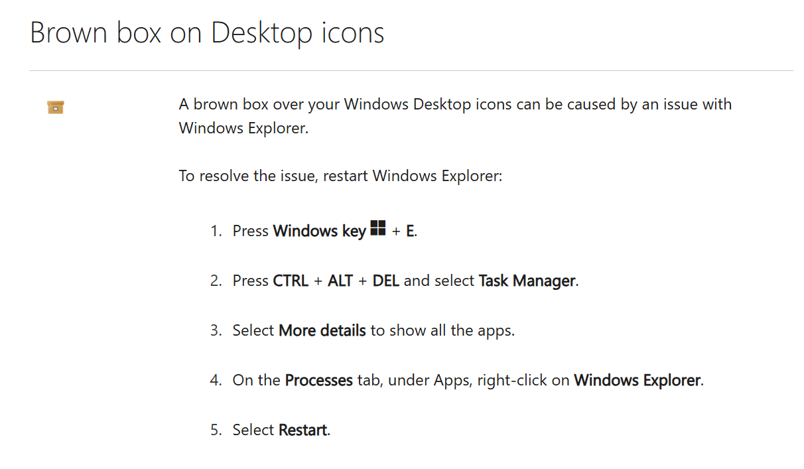Click the bold 'More details' text in step 3
This screenshot has width=804, height=469.
coord(322,330)
